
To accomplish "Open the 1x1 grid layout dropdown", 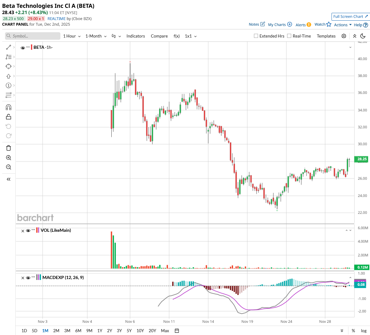I will pyautogui.click(x=191, y=36).
